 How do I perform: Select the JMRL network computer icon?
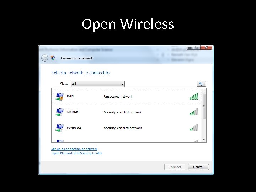[x=59, y=96]
